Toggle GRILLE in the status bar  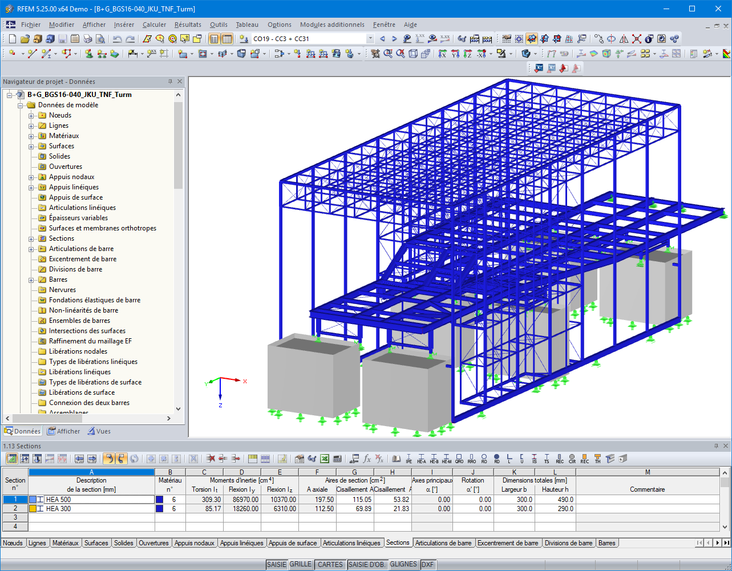[x=301, y=564]
